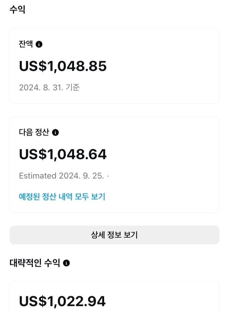
Task: Click the black info dot beside 잔액 label
Action: click(40, 44)
